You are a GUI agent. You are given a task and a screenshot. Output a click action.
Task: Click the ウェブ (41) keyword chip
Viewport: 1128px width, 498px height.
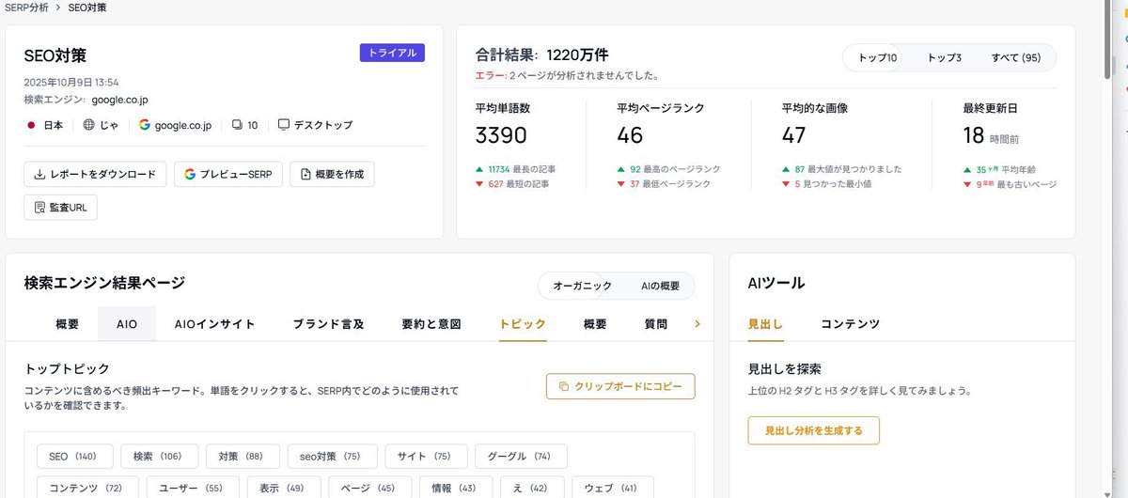613,488
